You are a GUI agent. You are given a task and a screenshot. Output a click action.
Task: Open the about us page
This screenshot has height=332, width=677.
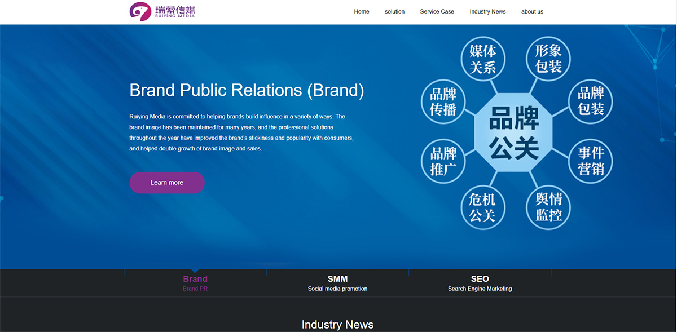(532, 12)
